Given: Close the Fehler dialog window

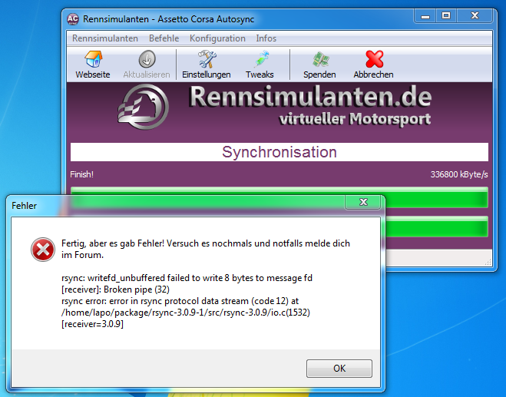Looking at the screenshot, I should (362, 203).
